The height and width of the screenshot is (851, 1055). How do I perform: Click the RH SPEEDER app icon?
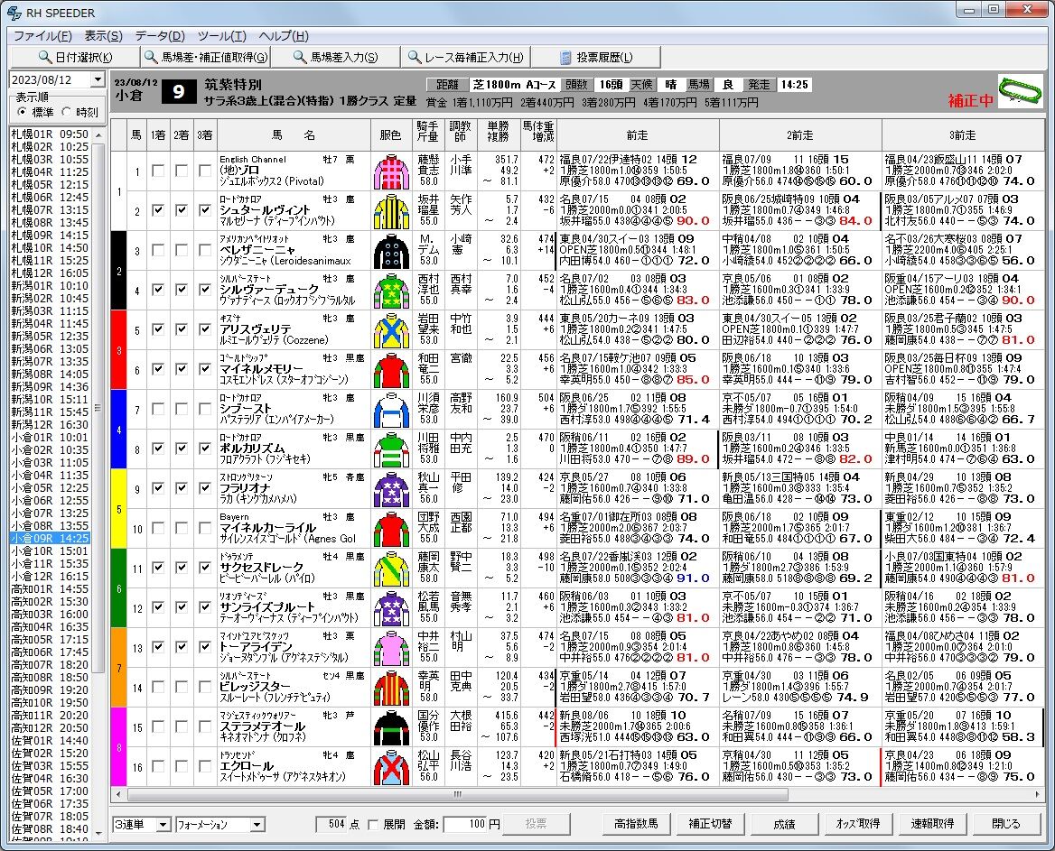(x=13, y=12)
